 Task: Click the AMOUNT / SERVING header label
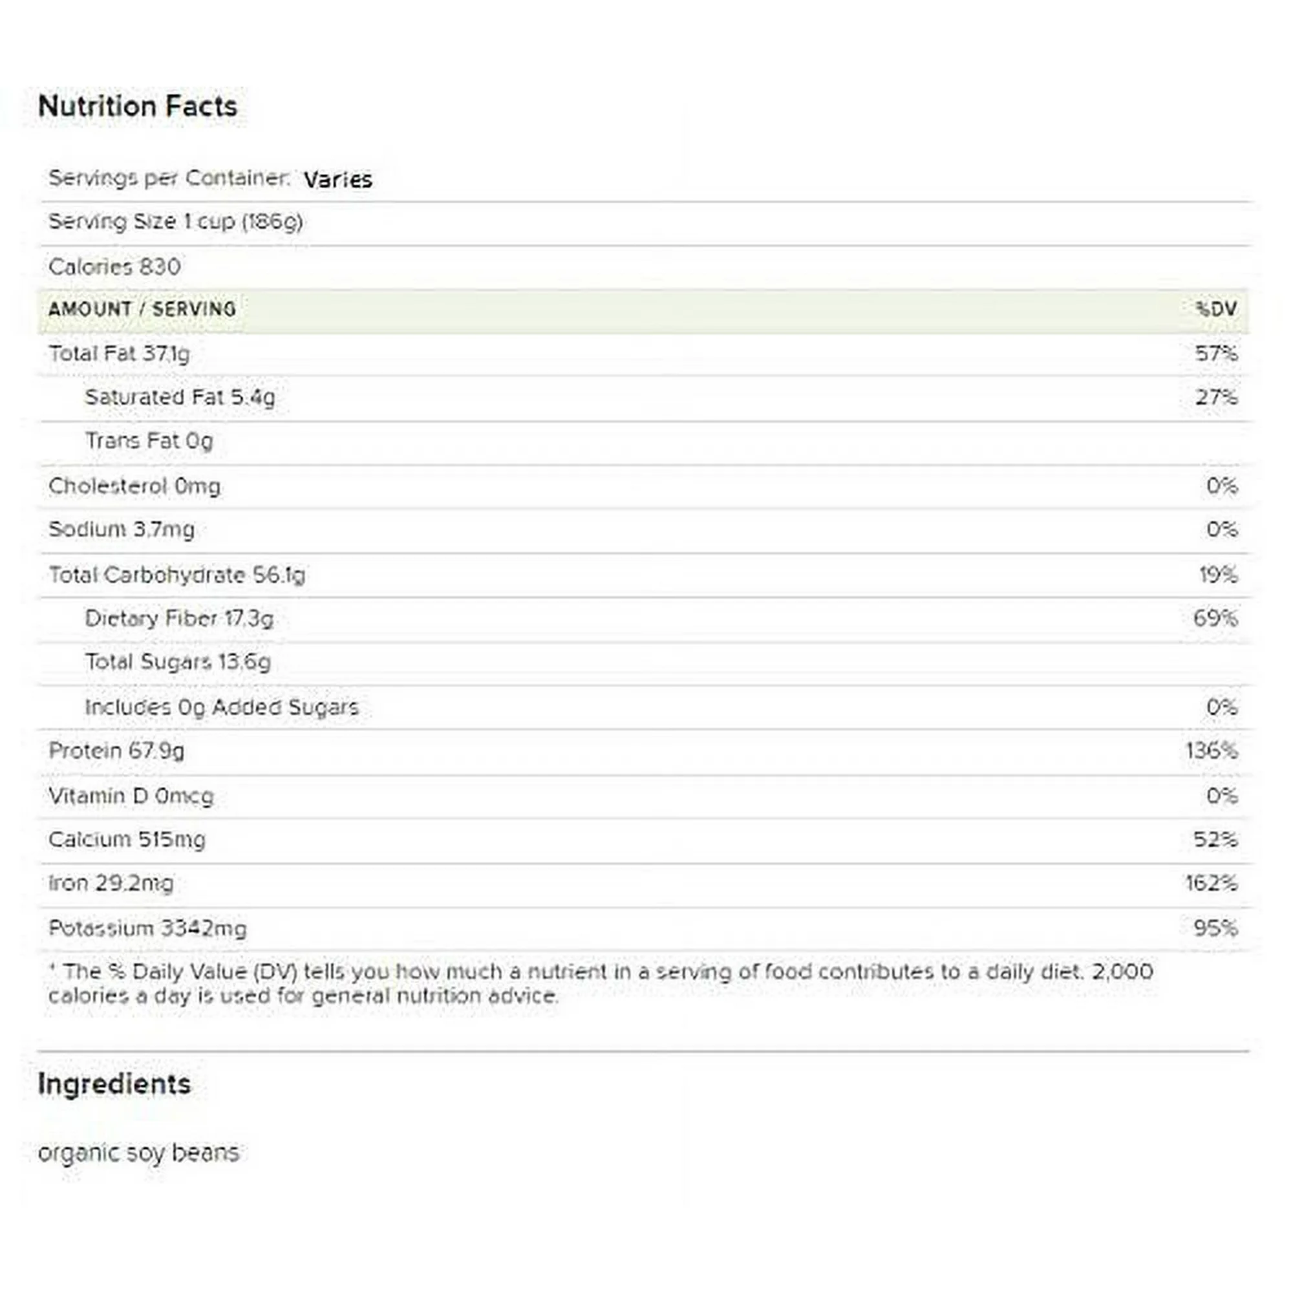pos(142,309)
